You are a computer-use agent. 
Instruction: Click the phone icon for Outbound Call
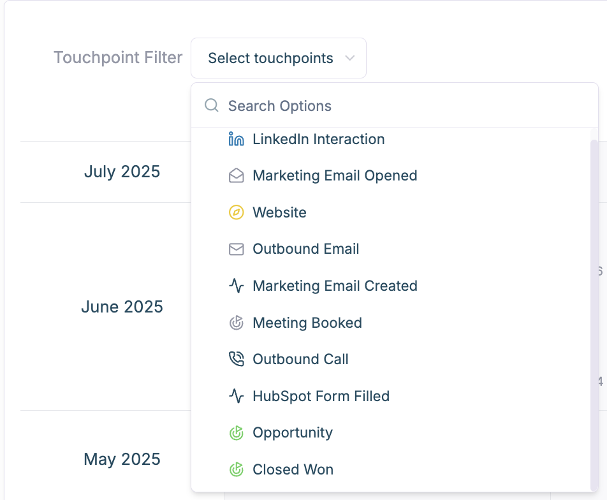pyautogui.click(x=236, y=359)
